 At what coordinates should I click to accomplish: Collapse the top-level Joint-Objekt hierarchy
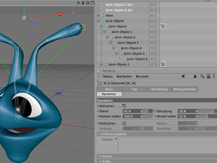(x=98, y=21)
